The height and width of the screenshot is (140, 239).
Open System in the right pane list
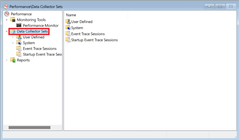click(x=77, y=28)
